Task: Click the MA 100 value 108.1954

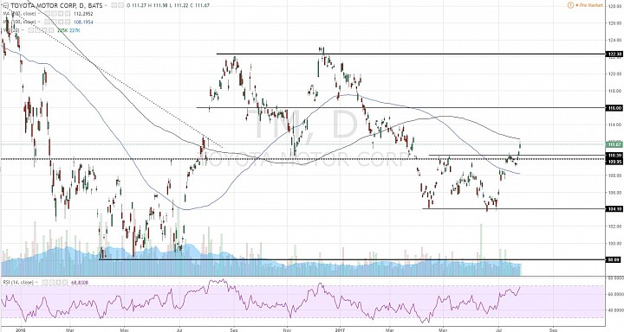Action: click(x=83, y=22)
